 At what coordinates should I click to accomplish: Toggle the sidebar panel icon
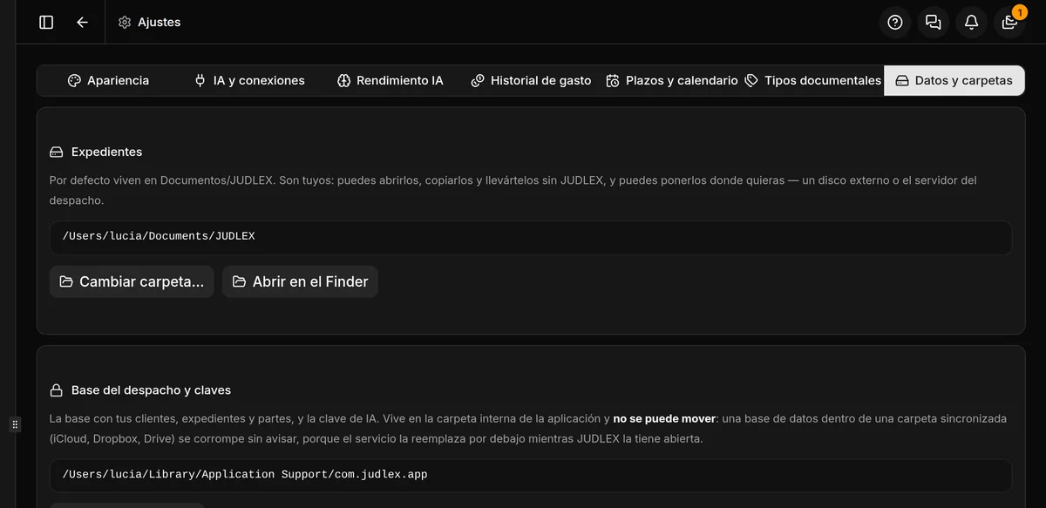(x=46, y=22)
